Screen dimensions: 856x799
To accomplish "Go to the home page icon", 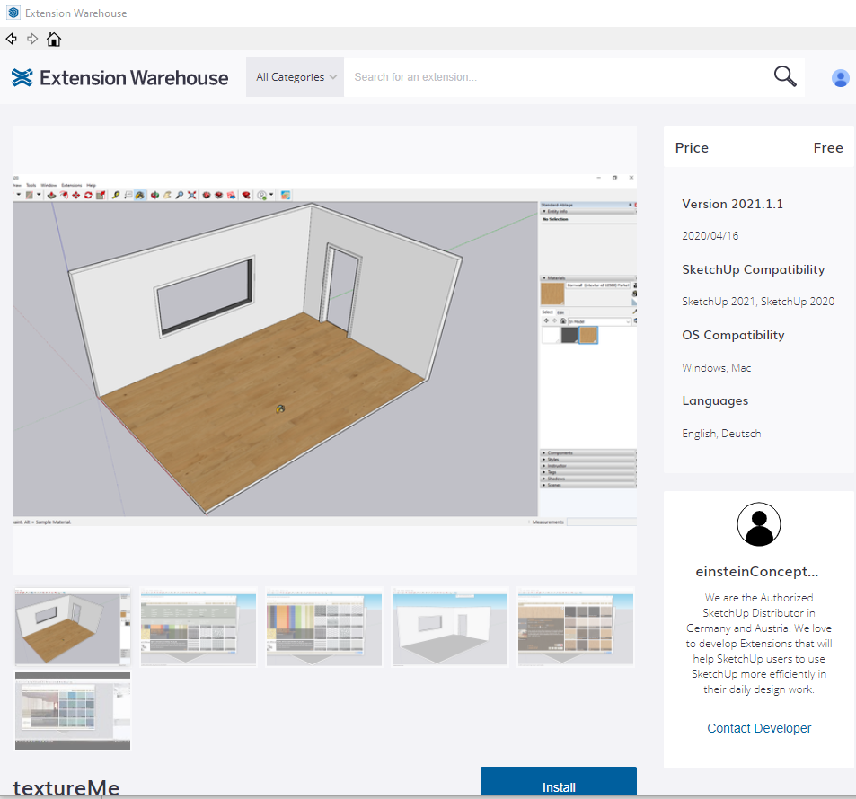I will [54, 39].
